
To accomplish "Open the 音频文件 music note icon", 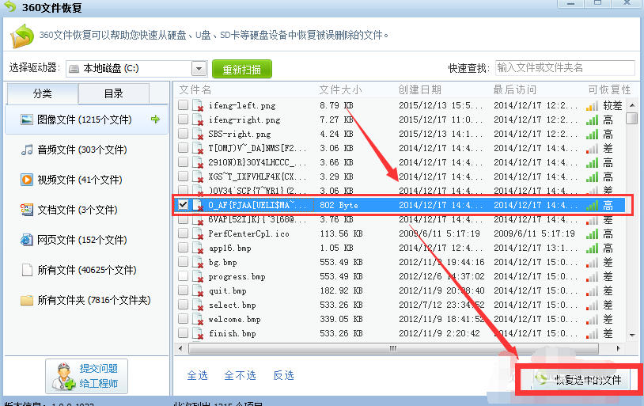I will (x=27, y=150).
